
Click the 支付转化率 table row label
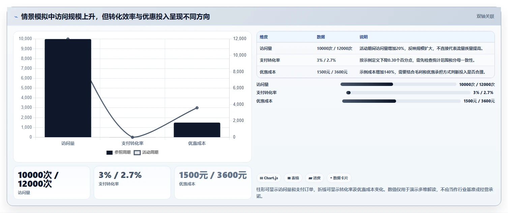point(270,60)
